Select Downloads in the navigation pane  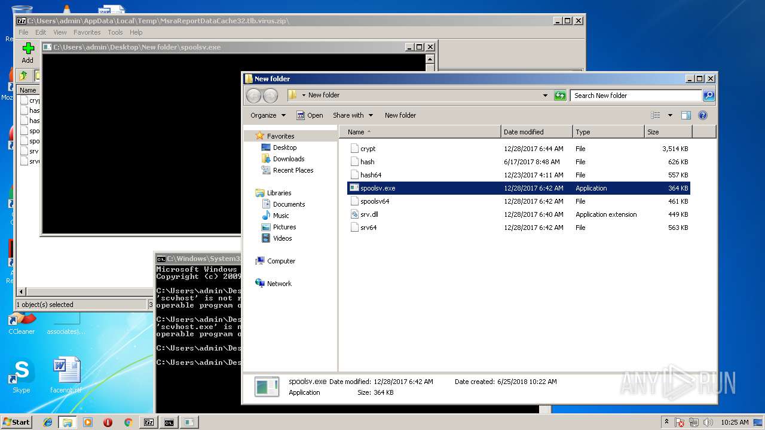coord(289,159)
